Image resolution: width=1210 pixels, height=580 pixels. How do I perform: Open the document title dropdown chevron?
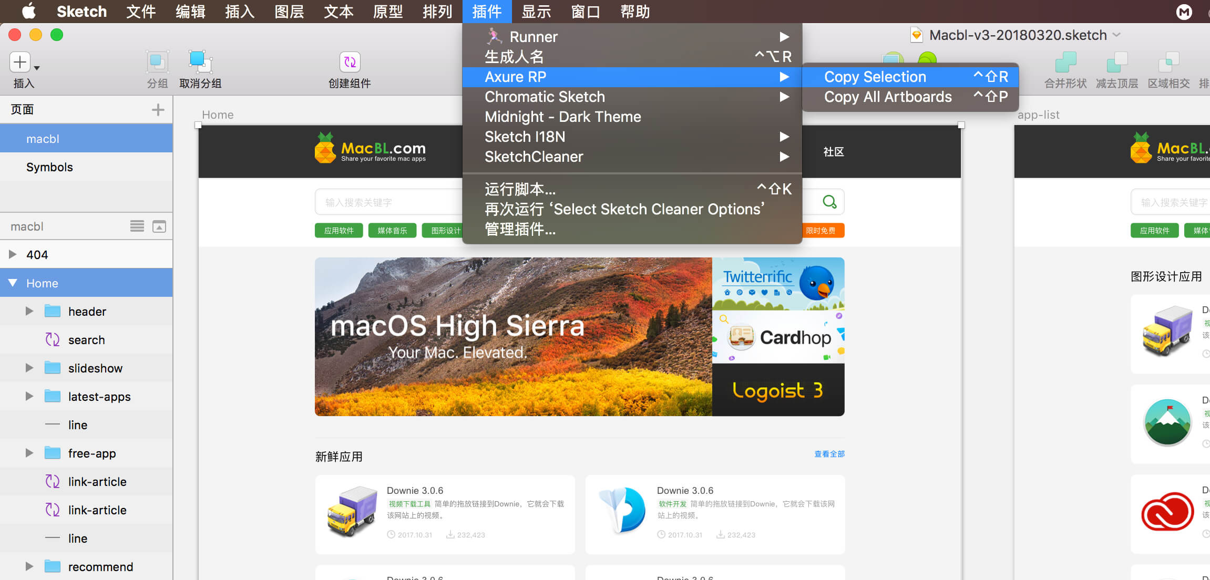1116,35
